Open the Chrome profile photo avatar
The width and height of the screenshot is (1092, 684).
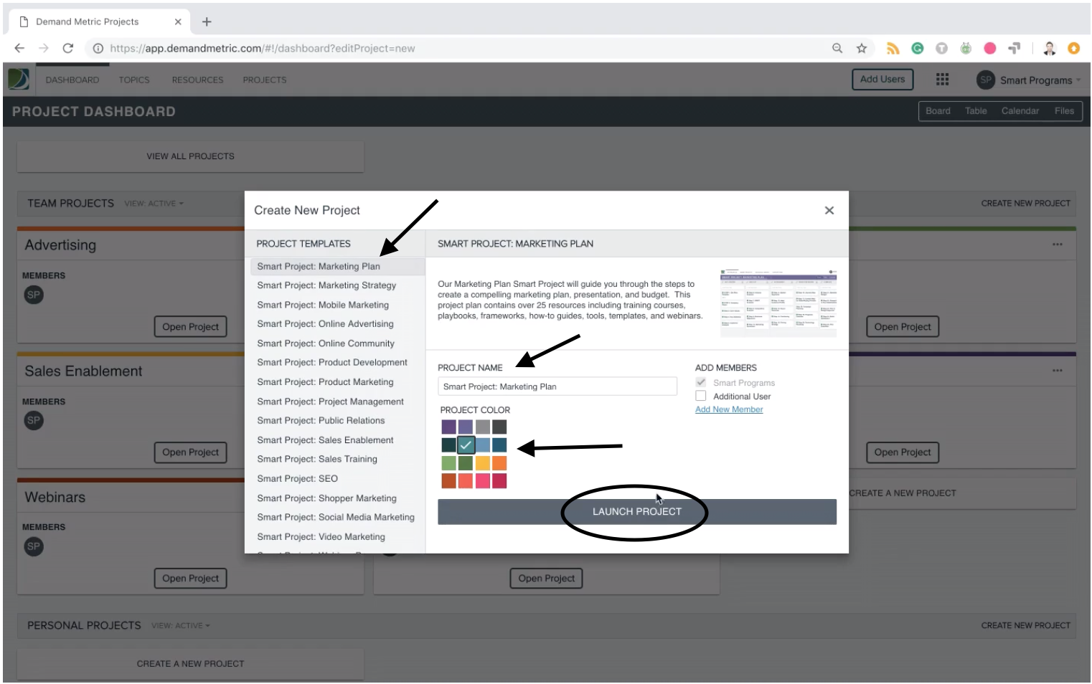point(1050,48)
